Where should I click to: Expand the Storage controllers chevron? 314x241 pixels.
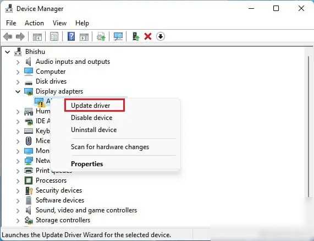18,221
